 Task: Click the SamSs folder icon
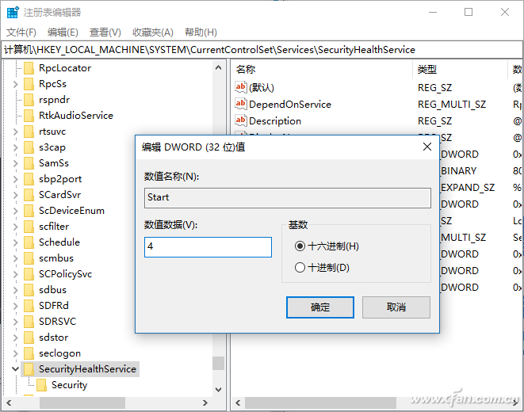click(29, 163)
